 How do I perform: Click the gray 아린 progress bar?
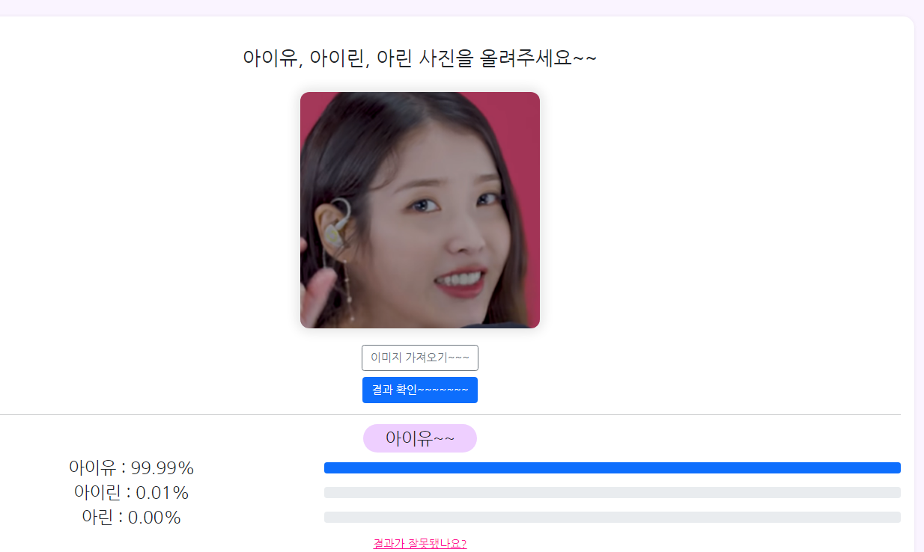click(x=613, y=518)
